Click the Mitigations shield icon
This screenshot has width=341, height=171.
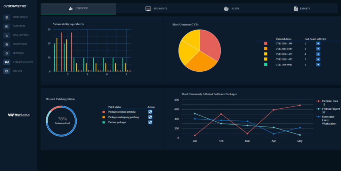point(7,17)
